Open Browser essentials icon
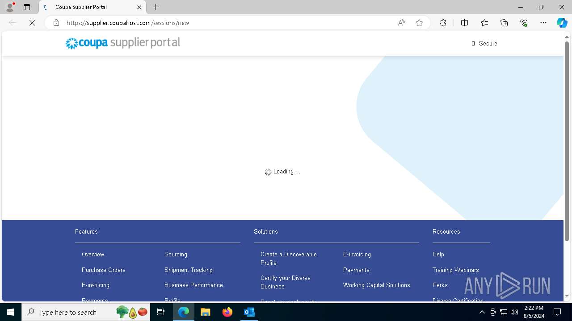The height and width of the screenshot is (321, 572). coord(524,23)
